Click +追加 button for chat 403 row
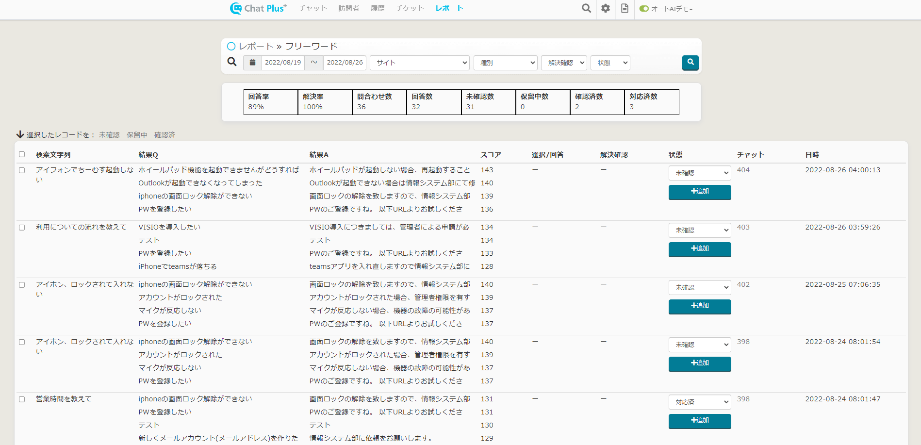Image resolution: width=921 pixels, height=445 pixels. tap(700, 249)
